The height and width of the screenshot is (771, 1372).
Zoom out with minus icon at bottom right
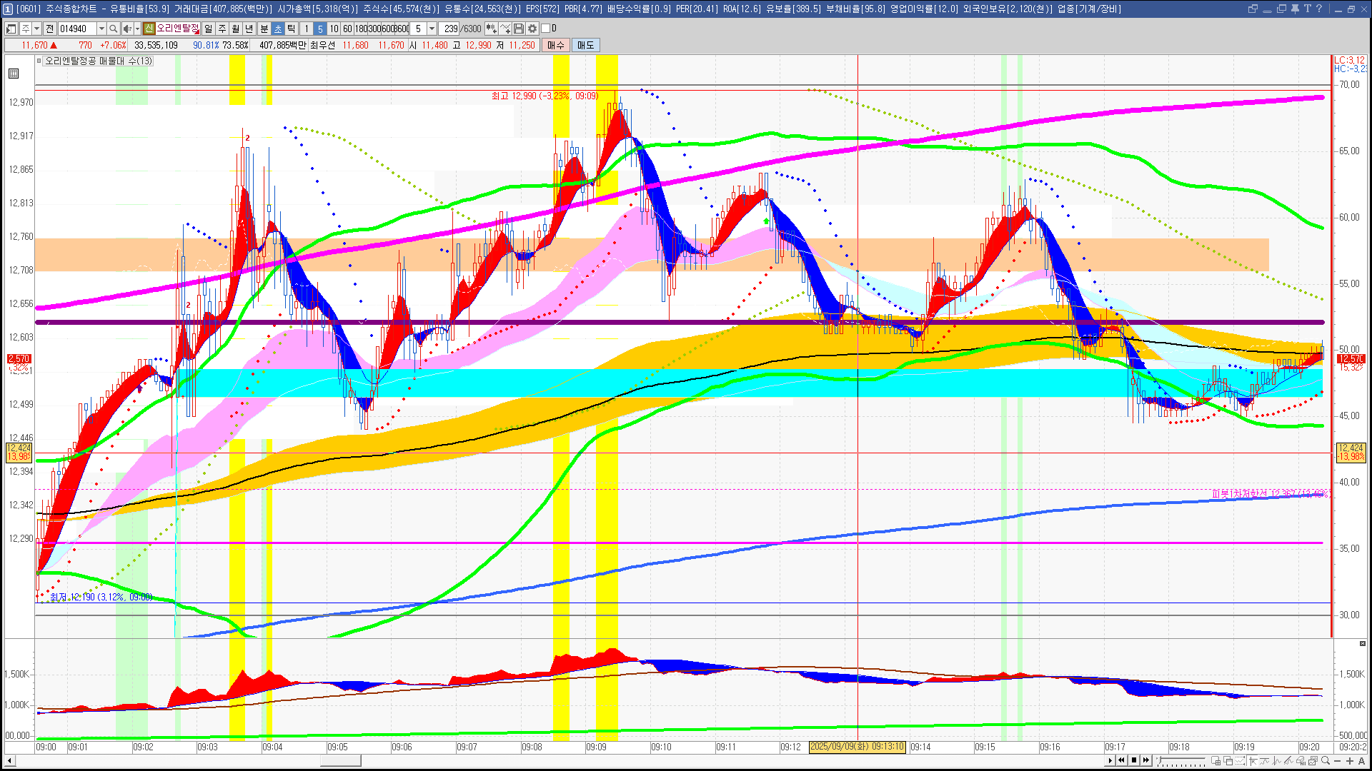tap(1338, 761)
